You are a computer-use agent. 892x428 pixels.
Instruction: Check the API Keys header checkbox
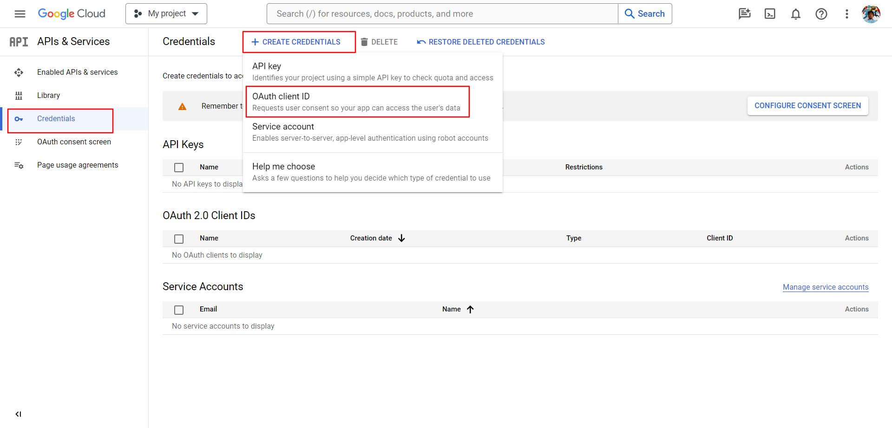tap(179, 167)
